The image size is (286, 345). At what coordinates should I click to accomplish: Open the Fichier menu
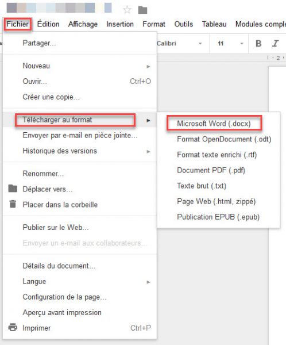[18, 24]
